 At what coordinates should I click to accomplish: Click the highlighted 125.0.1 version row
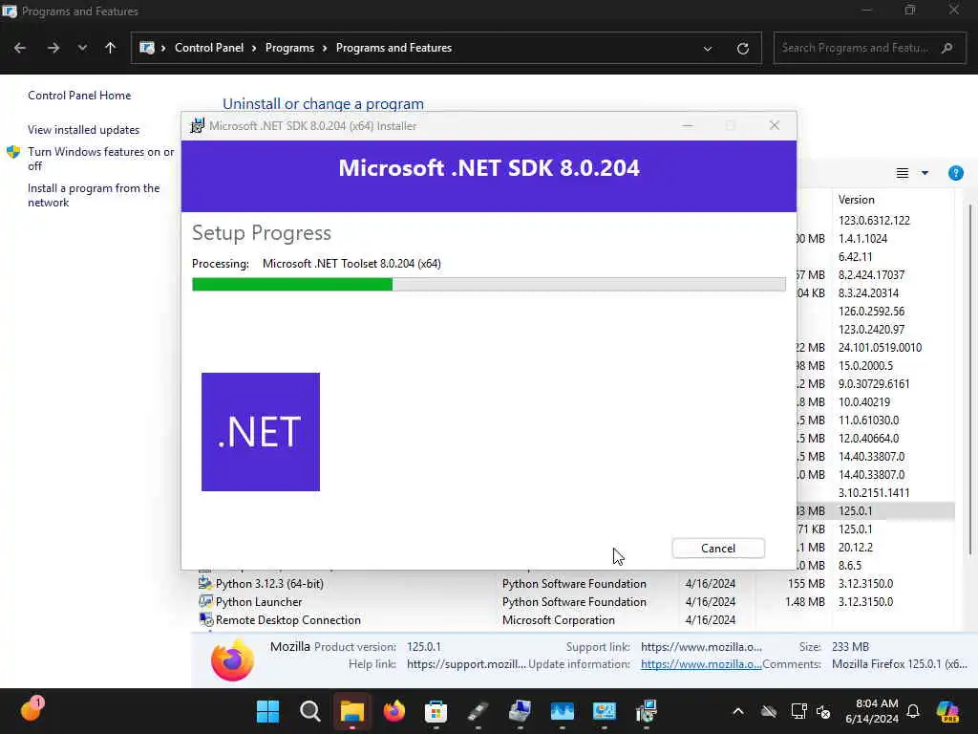[x=876, y=511]
